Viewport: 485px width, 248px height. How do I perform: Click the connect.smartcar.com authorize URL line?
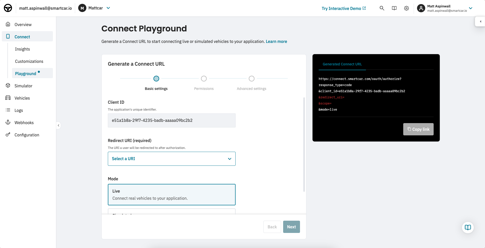click(x=360, y=79)
